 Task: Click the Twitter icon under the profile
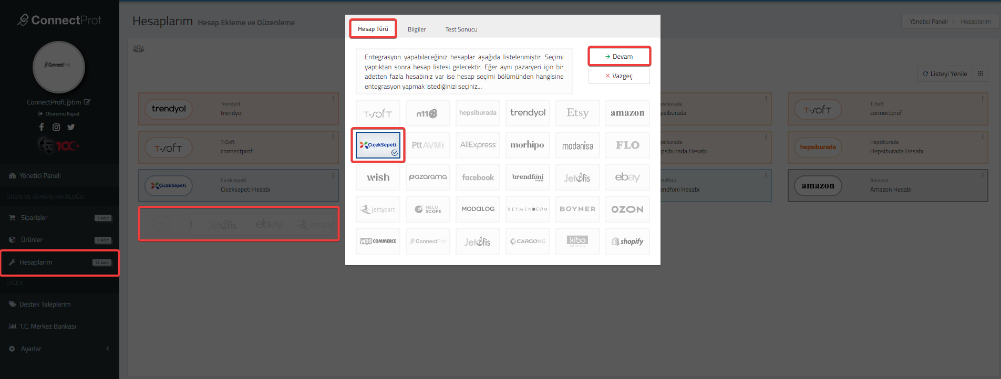click(71, 127)
